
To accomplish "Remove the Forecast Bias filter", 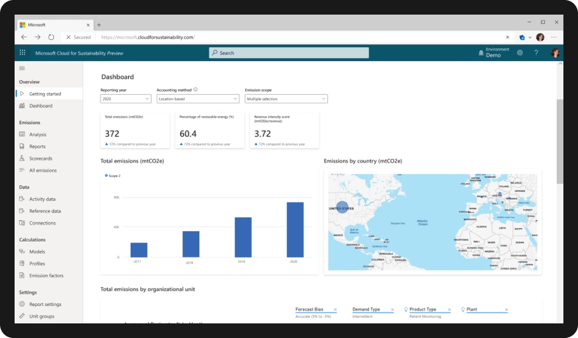I will (x=336, y=309).
